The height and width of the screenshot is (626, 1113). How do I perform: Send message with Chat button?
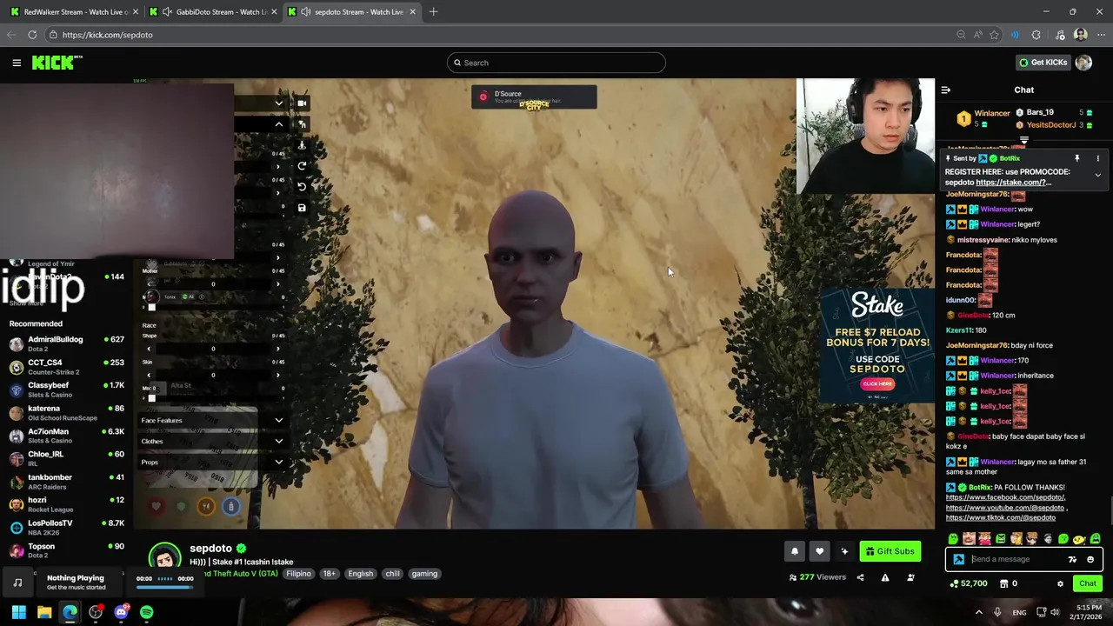pyautogui.click(x=1087, y=583)
